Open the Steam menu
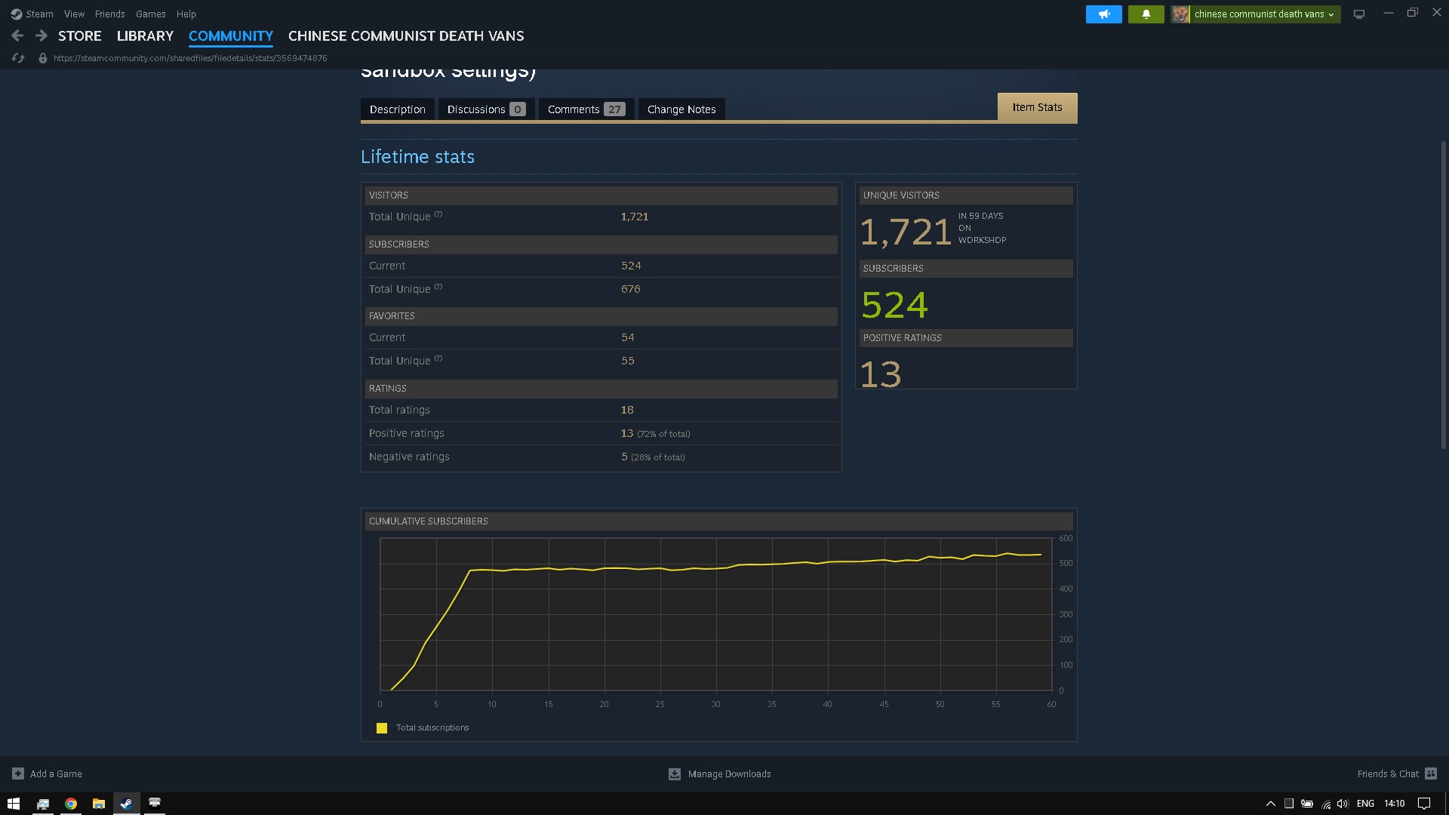Viewport: 1449px width, 815px height. (38, 14)
